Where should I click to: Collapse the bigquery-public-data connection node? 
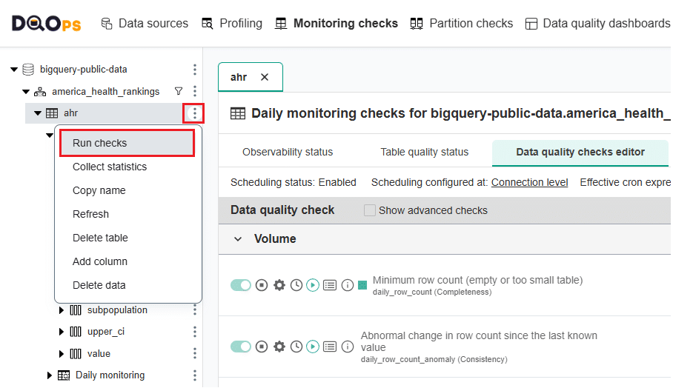click(14, 70)
